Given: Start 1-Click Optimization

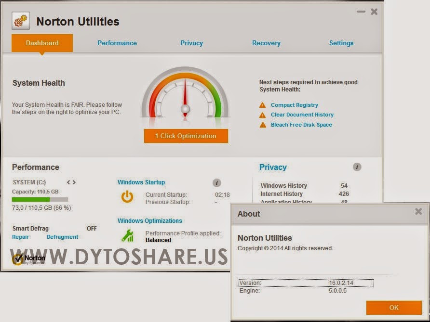Looking at the screenshot, I should click(186, 136).
